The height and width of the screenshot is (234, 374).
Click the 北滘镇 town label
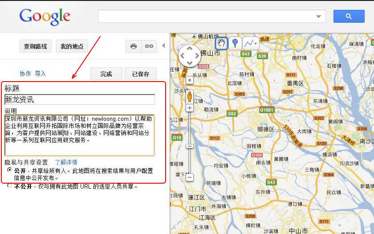[x=235, y=83]
